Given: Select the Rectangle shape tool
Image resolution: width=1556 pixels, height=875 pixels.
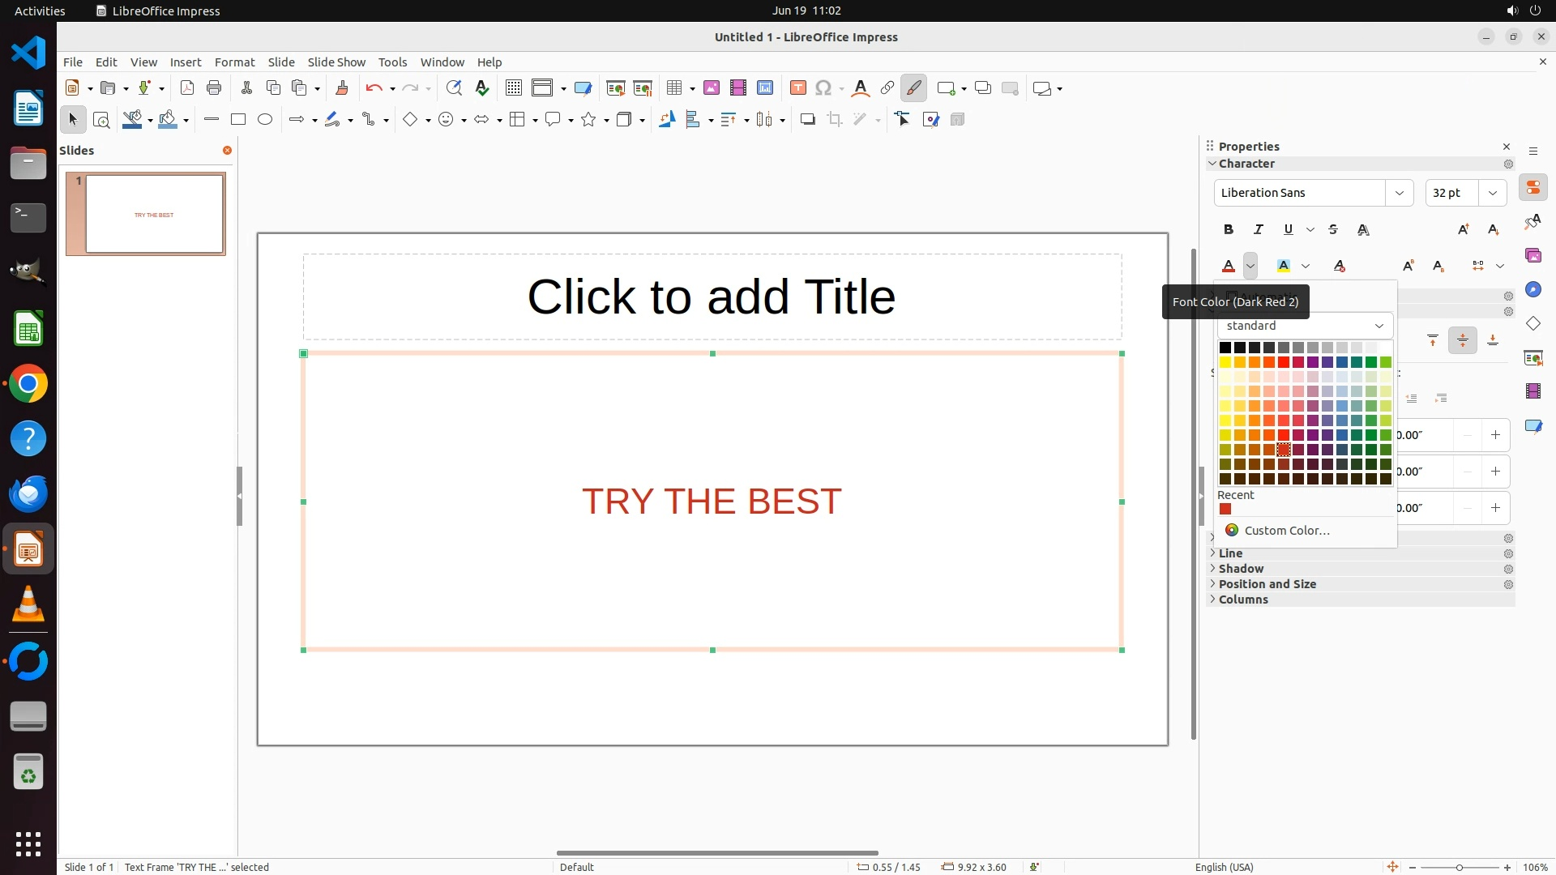Looking at the screenshot, I should pyautogui.click(x=238, y=119).
